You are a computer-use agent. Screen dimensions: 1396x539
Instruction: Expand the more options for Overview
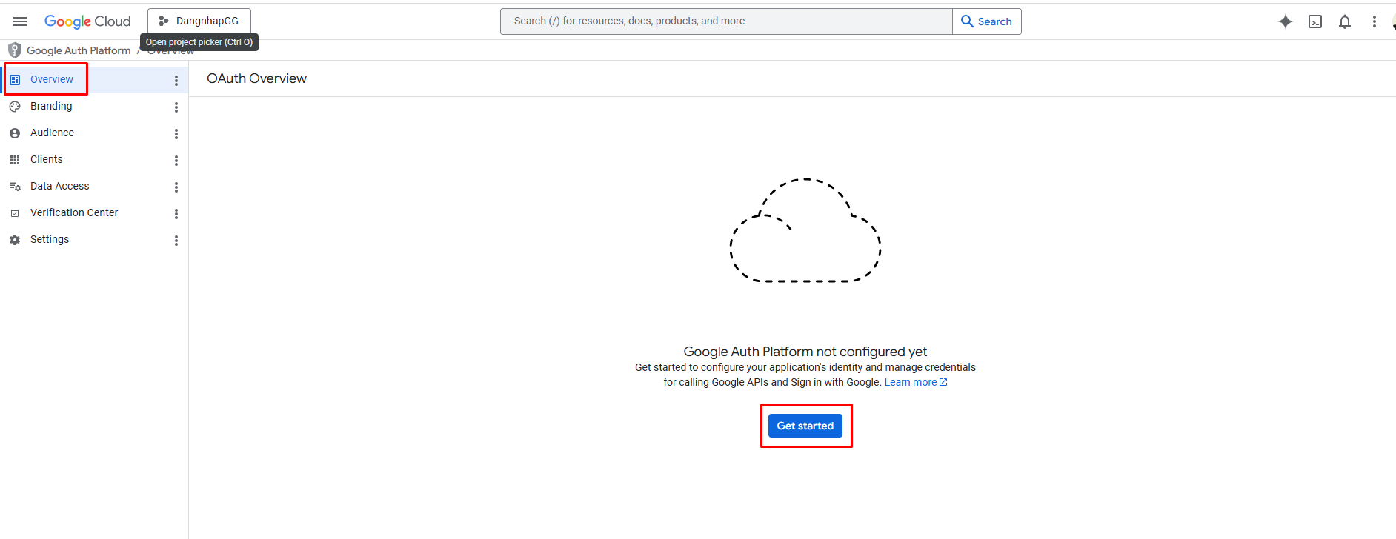[176, 81]
